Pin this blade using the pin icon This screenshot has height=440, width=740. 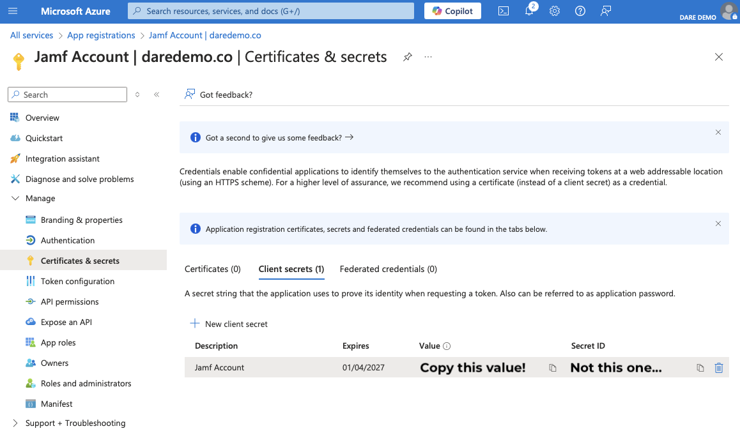tap(408, 57)
